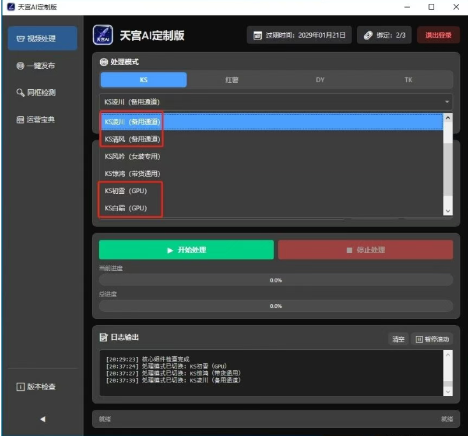Click 停止处理 to stop processing

(365, 250)
